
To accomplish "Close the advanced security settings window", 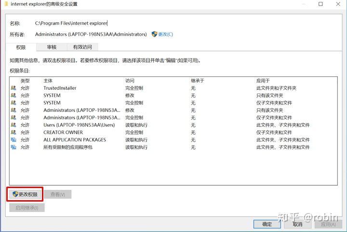I will tap(338, 4).
